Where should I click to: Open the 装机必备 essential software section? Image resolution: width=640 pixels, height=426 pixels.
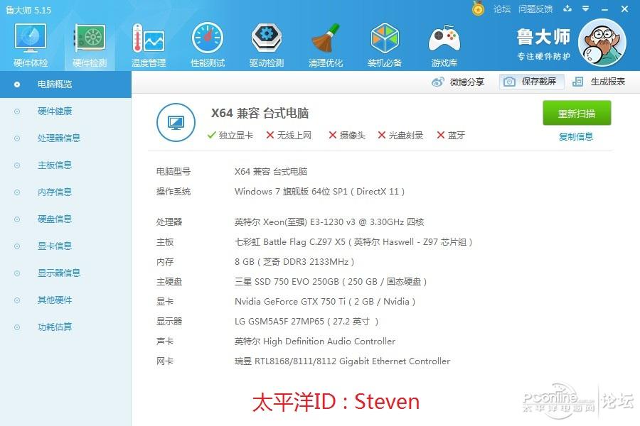click(385, 45)
